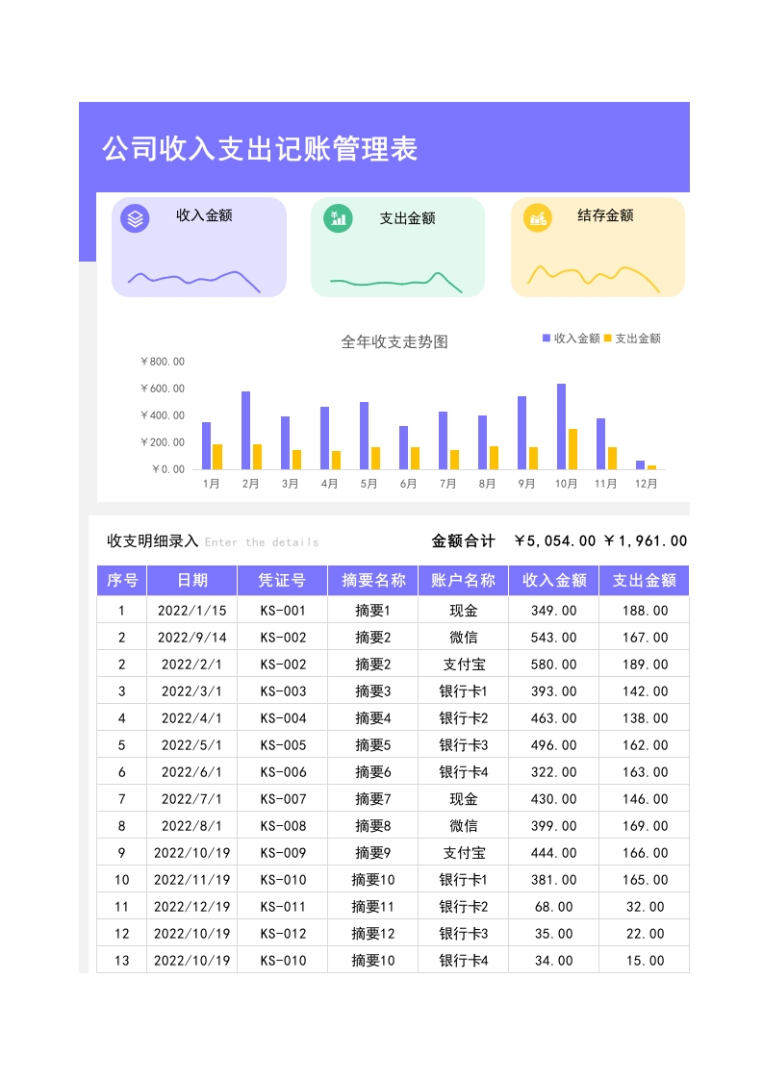Click the 'Enter the details' placeholder text
This screenshot has height=1079, width=763.
(x=262, y=542)
